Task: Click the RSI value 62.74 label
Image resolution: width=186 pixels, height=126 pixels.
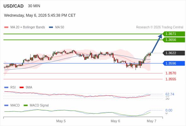Action: (x=170, y=94)
